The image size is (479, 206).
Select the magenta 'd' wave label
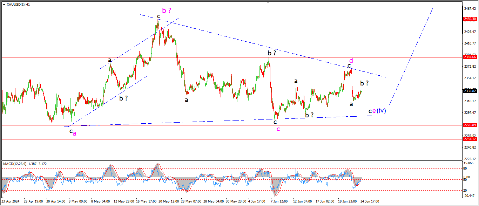point(350,60)
